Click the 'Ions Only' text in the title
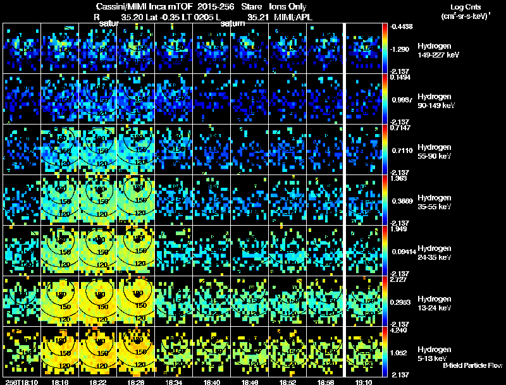This screenshot has height=385, width=506. tap(288, 7)
